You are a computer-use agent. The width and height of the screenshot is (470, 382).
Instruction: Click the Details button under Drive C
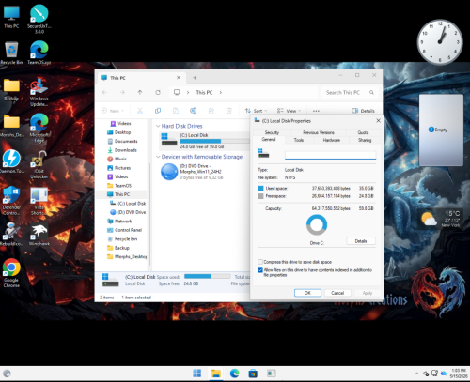[x=361, y=241]
